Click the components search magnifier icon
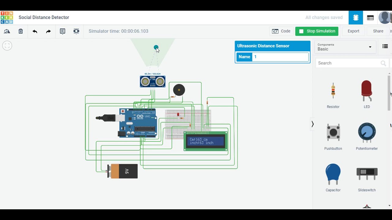This screenshot has width=392, height=220. (383, 63)
